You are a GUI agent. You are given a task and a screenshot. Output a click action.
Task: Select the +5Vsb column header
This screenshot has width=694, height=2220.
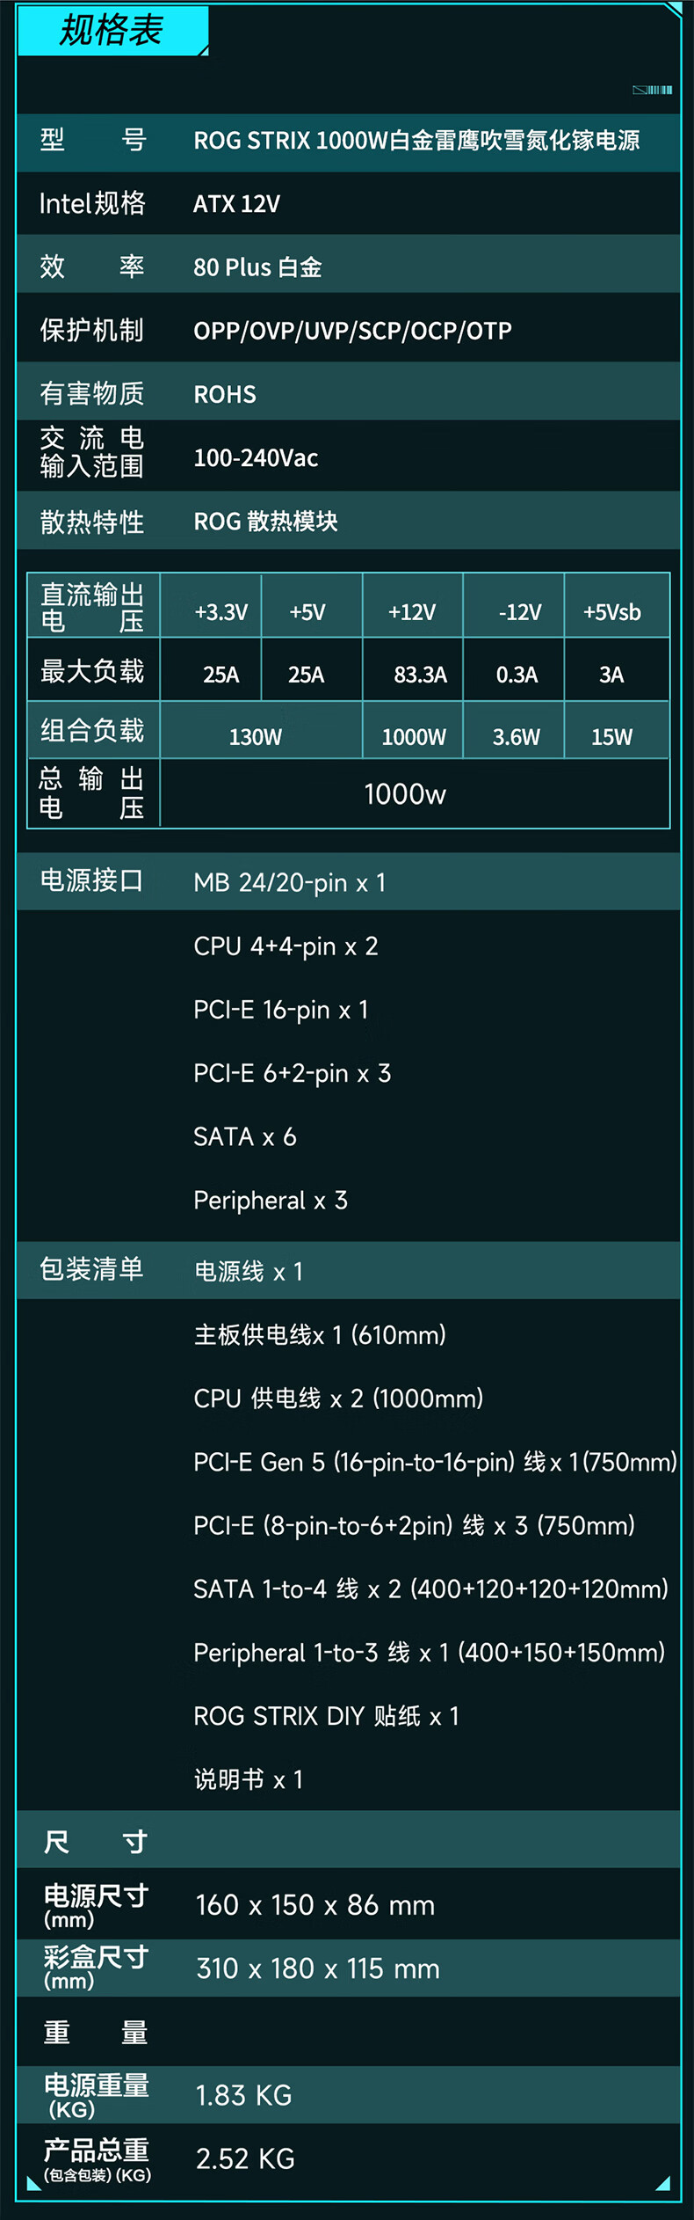[x=612, y=612]
